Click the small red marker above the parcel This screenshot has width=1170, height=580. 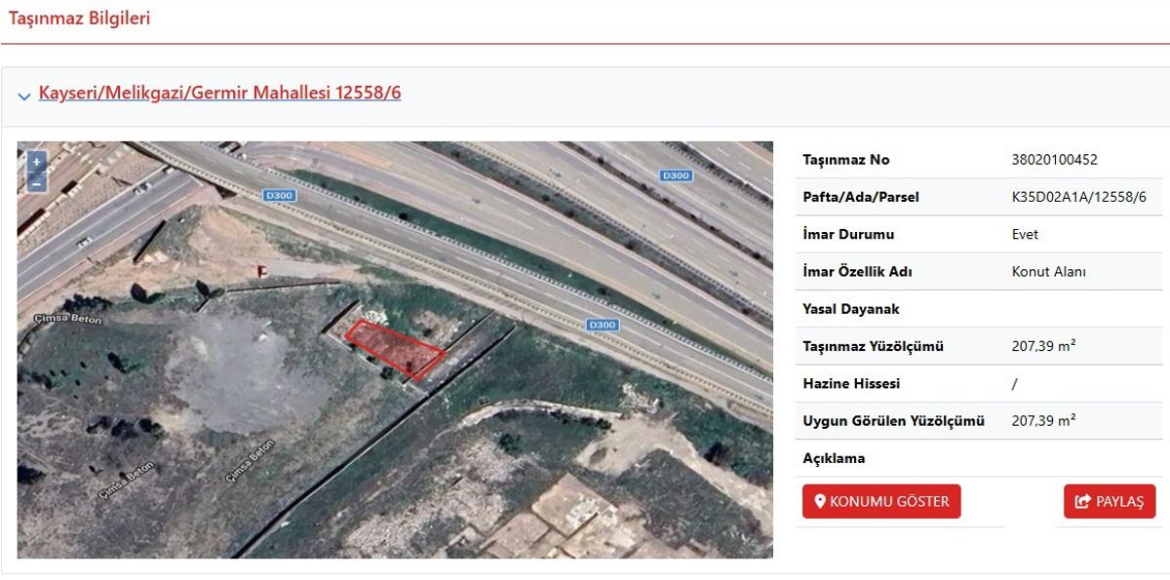pyautogui.click(x=260, y=272)
